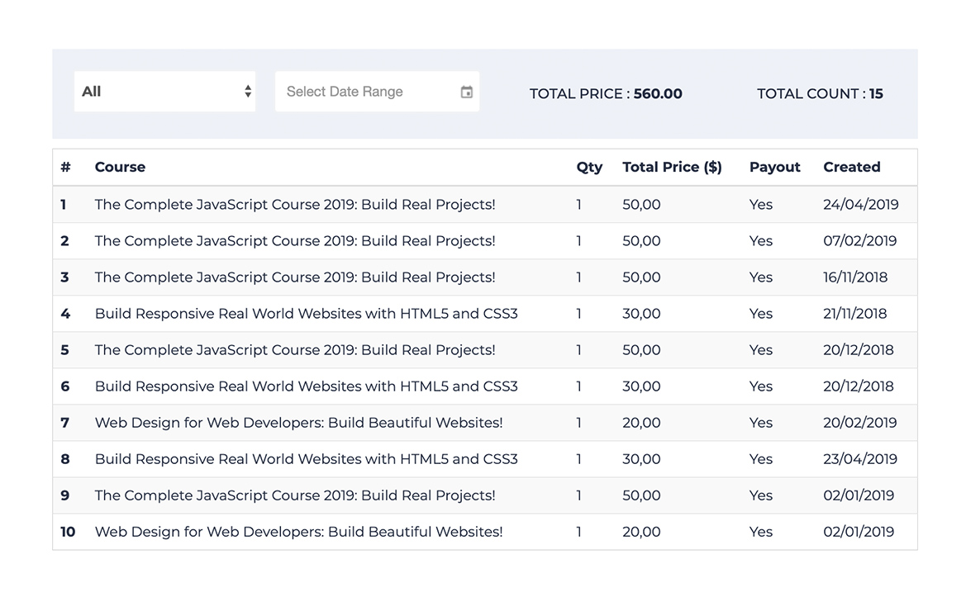Click the Course column header
Image resolution: width=966 pixels, height=611 pixels.
pos(120,167)
